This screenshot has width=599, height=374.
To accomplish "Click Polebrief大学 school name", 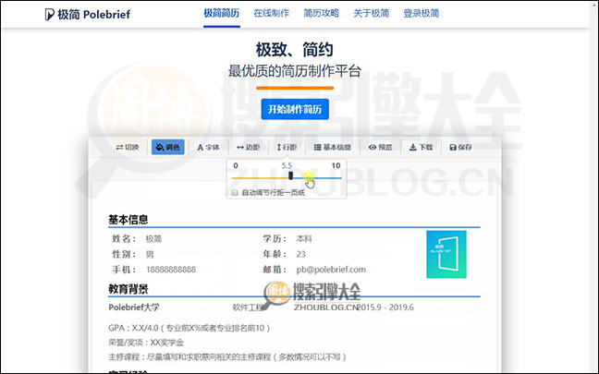I will click(x=134, y=308).
